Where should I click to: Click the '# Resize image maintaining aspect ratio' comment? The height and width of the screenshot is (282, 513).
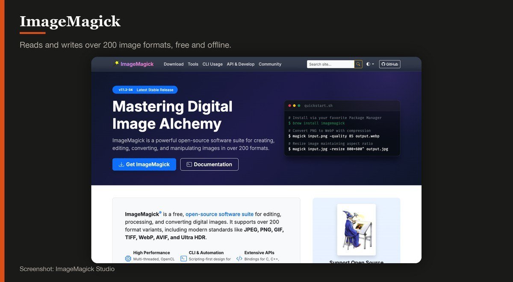pyautogui.click(x=330, y=144)
